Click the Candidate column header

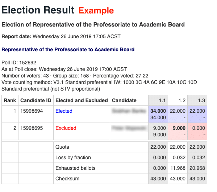(124, 100)
